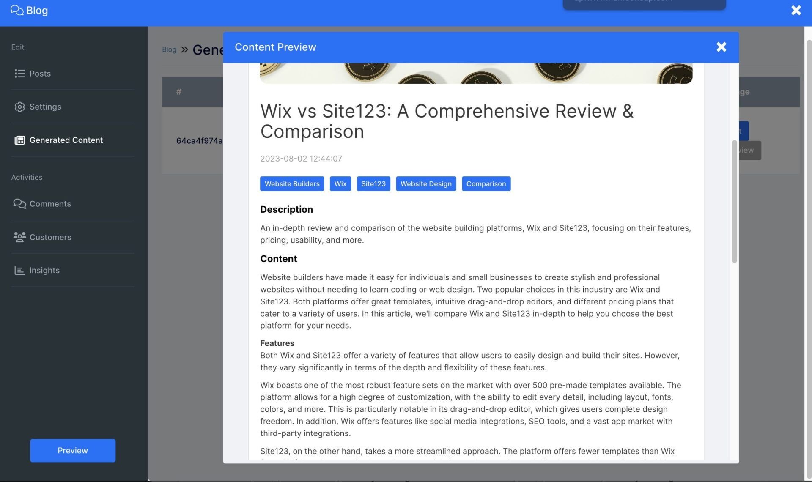Click the Website Design tag filter
This screenshot has height=482, width=812.
coord(426,183)
